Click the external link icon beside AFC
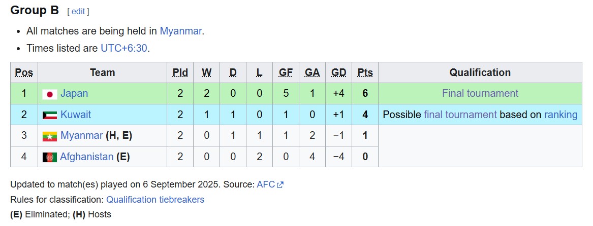The width and height of the screenshot is (593, 226). (280, 185)
